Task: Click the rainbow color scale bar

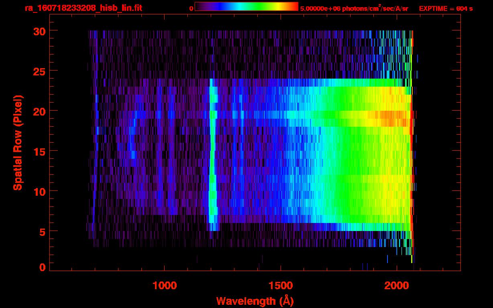Action: pos(246,6)
